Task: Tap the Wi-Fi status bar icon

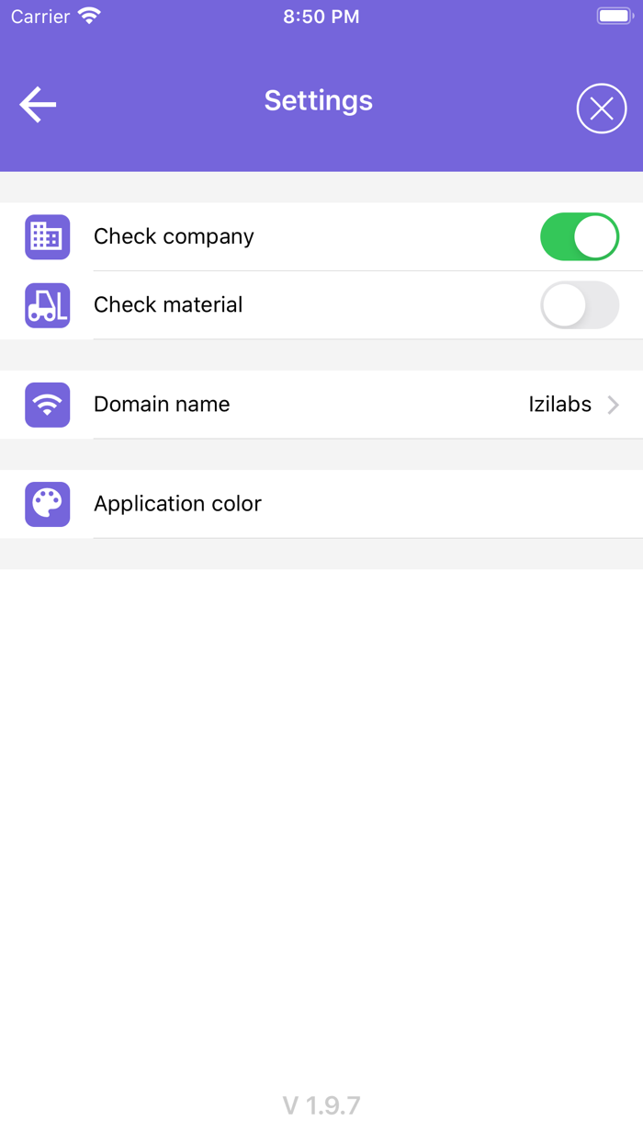Action: click(89, 17)
